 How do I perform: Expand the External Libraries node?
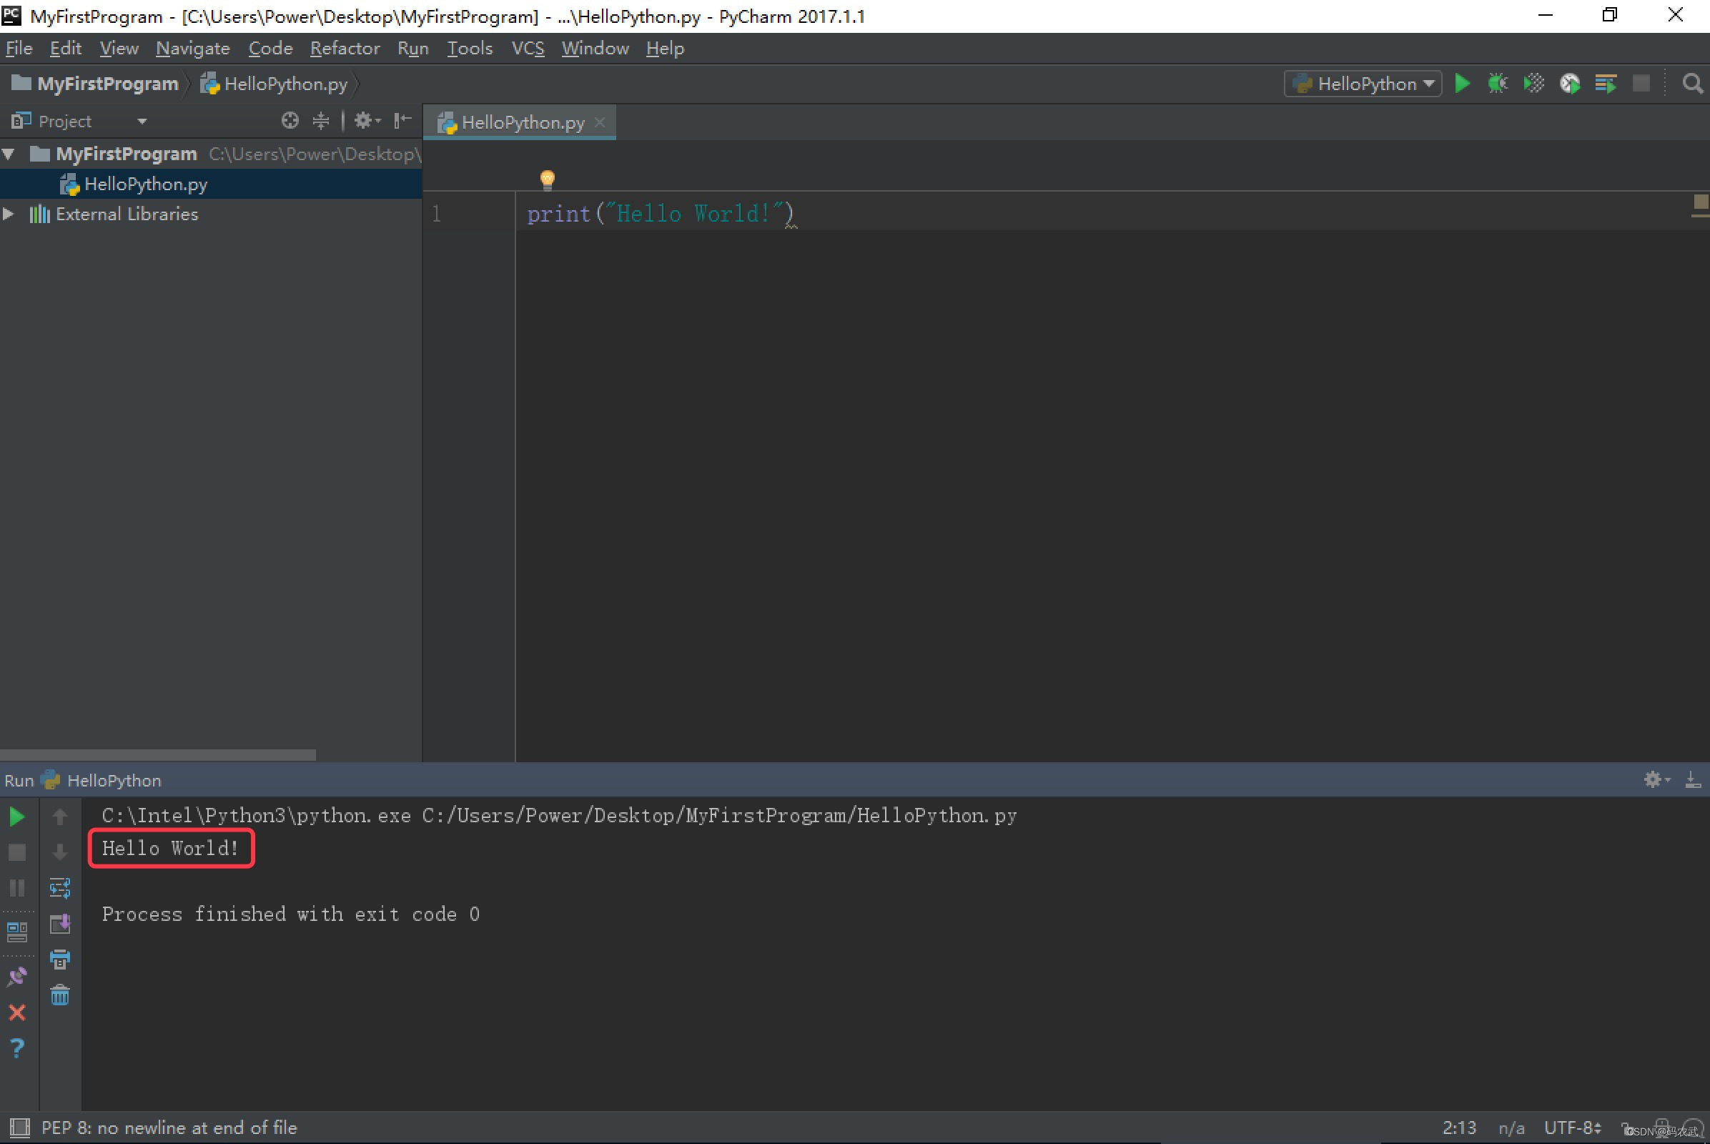click(9, 214)
